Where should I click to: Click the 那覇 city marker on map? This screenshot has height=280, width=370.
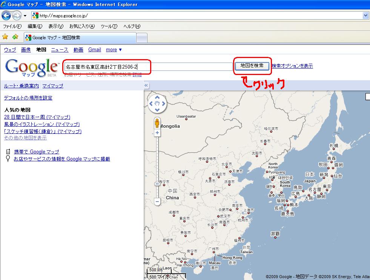tap(275, 237)
